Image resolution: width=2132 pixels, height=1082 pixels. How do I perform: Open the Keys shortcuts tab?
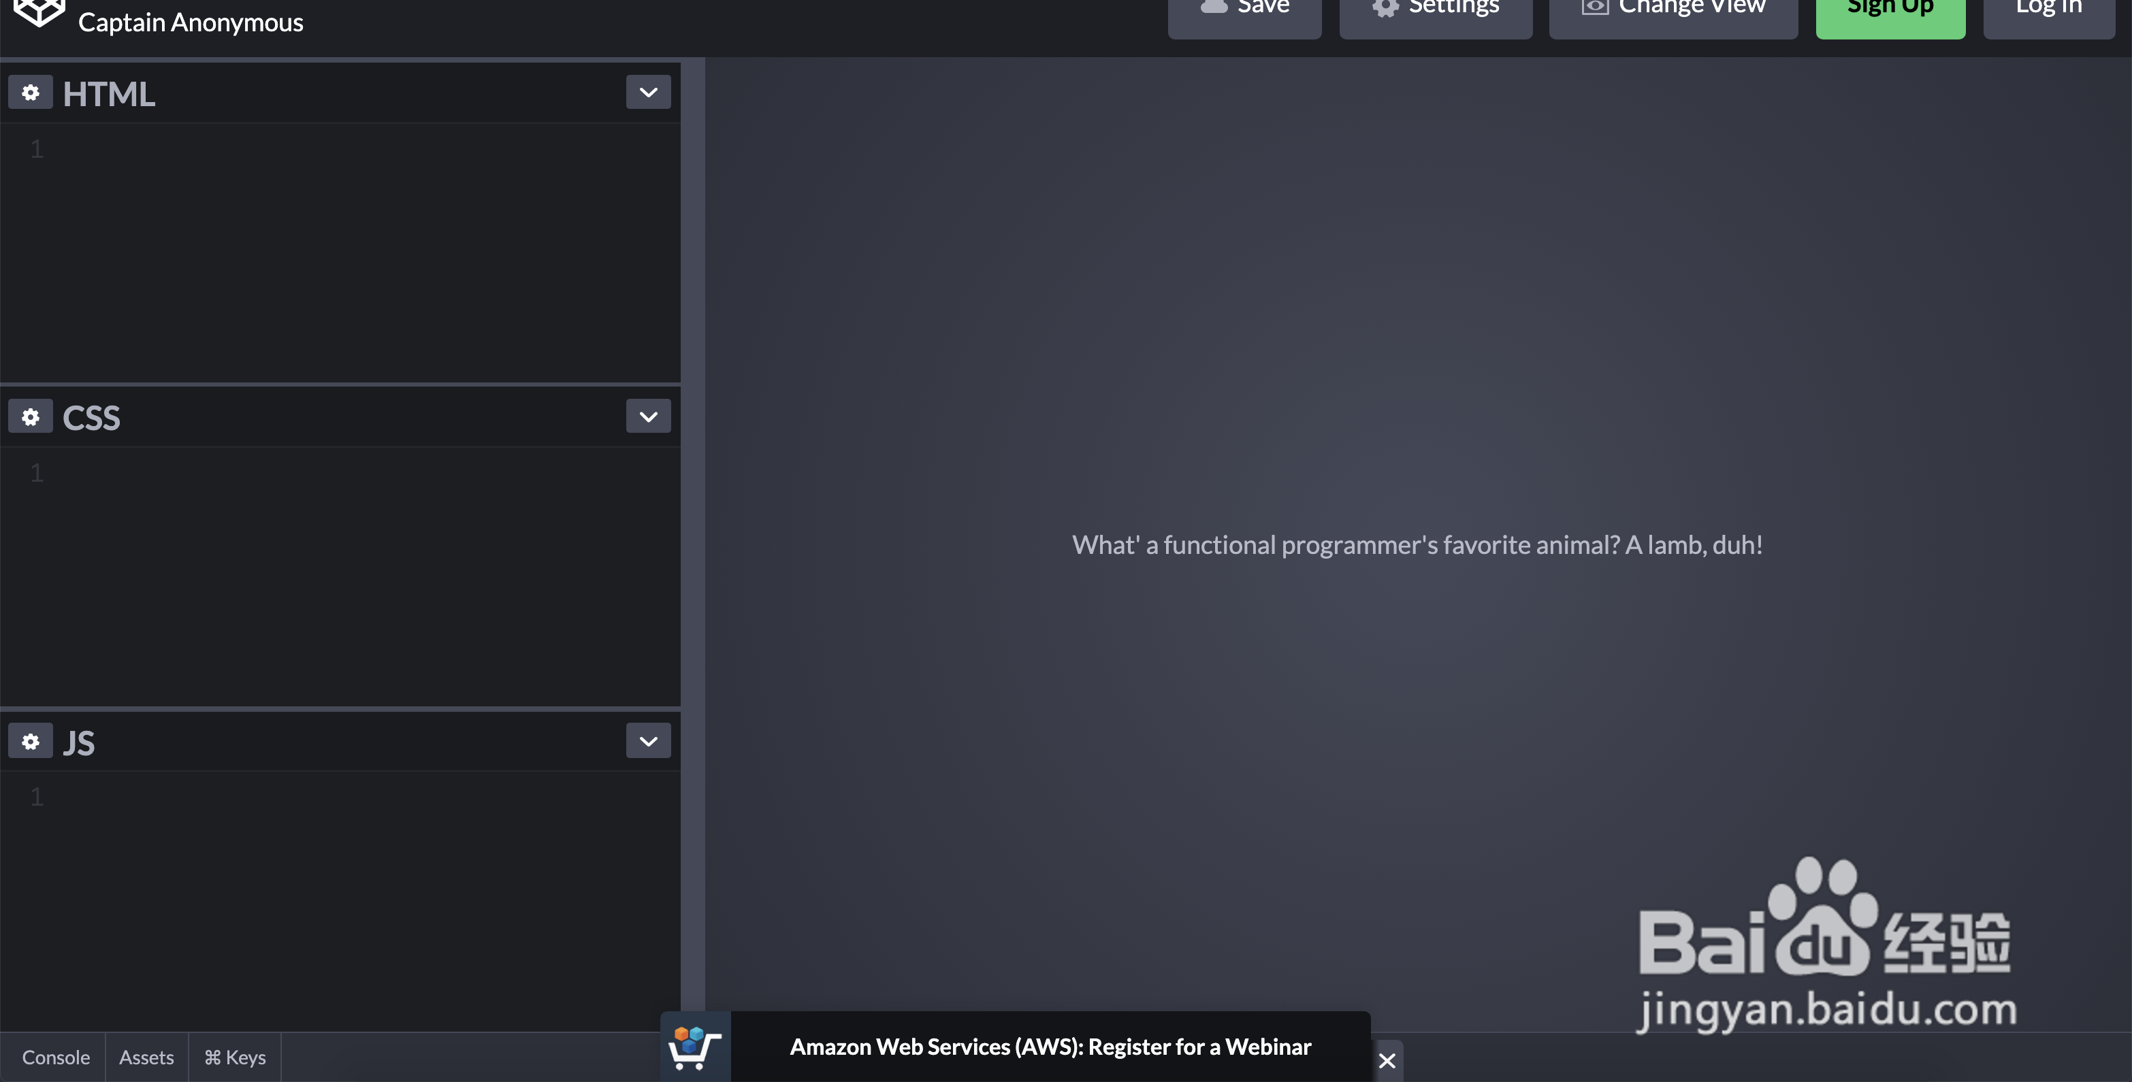coord(235,1058)
